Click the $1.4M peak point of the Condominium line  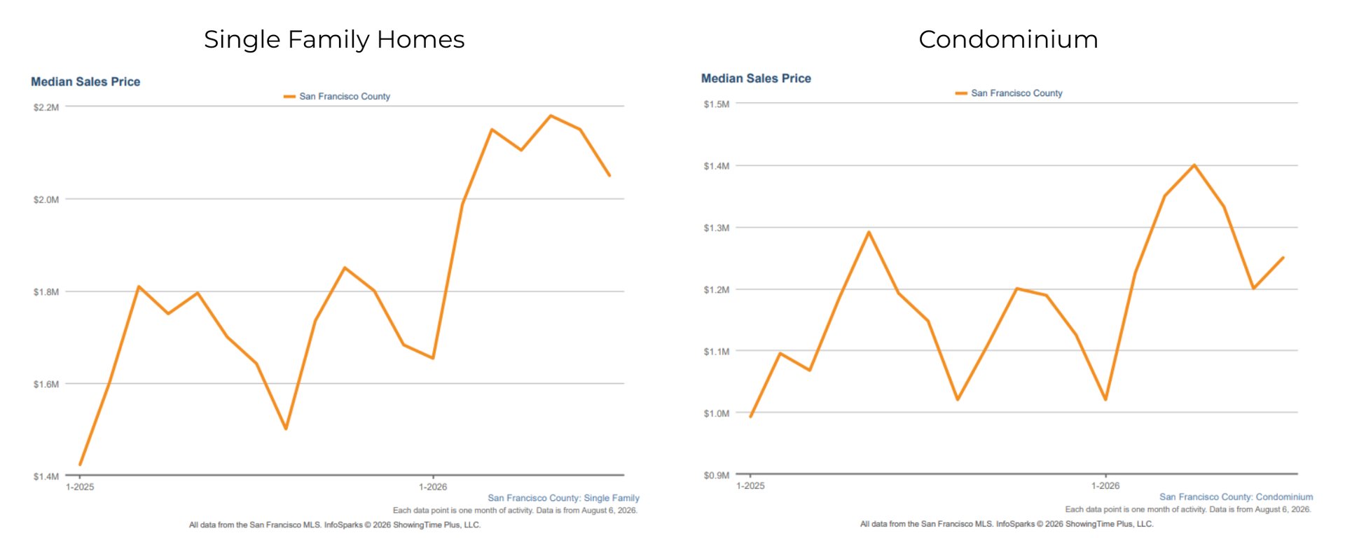point(1194,165)
